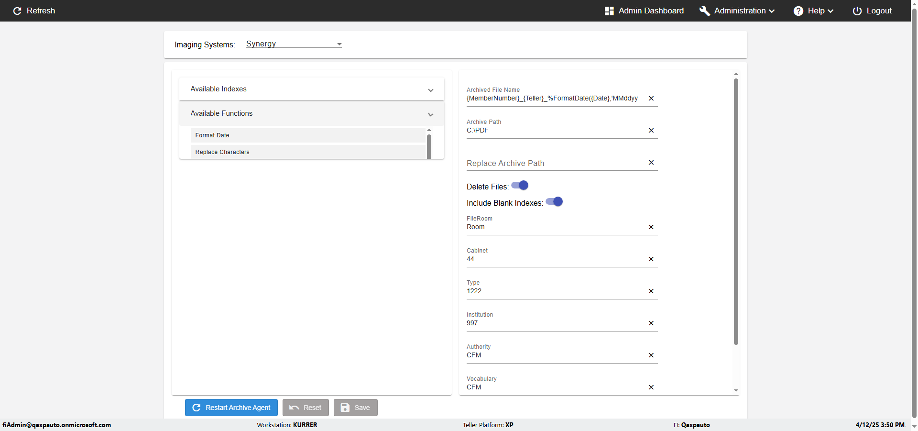Screen dimensions: 918x431
Task: Click the Replace Archive Path input field
Action: 555,163
